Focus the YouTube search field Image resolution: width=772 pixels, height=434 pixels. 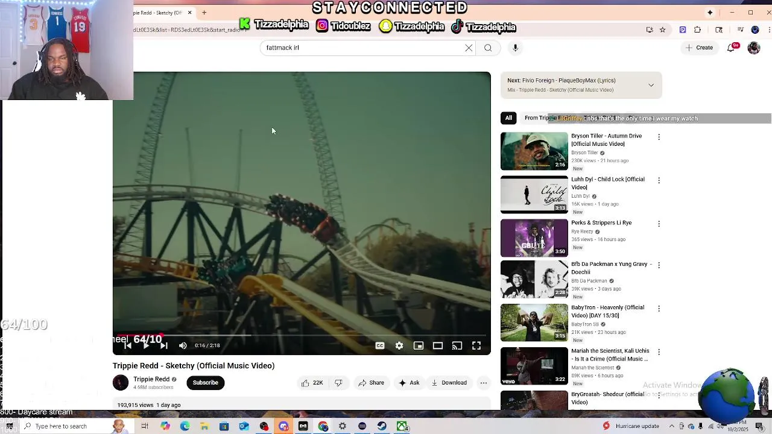click(x=362, y=48)
